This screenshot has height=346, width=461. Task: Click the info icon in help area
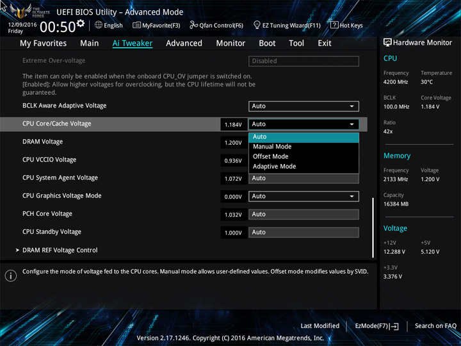[11, 276]
